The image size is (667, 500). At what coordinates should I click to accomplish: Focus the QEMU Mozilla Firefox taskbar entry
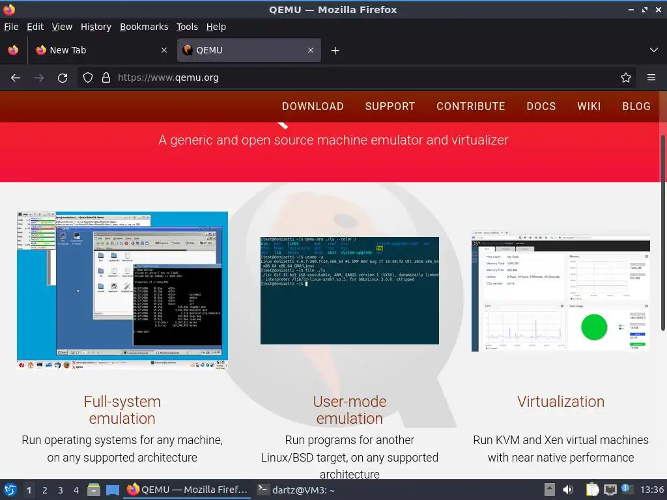[x=187, y=490]
